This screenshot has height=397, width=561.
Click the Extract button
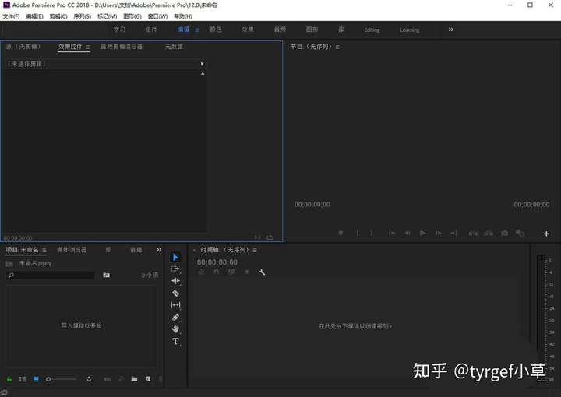489,234
